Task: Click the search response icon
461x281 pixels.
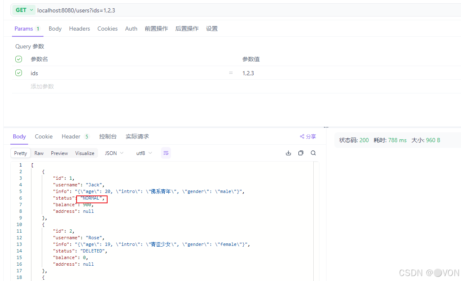Action: point(313,153)
